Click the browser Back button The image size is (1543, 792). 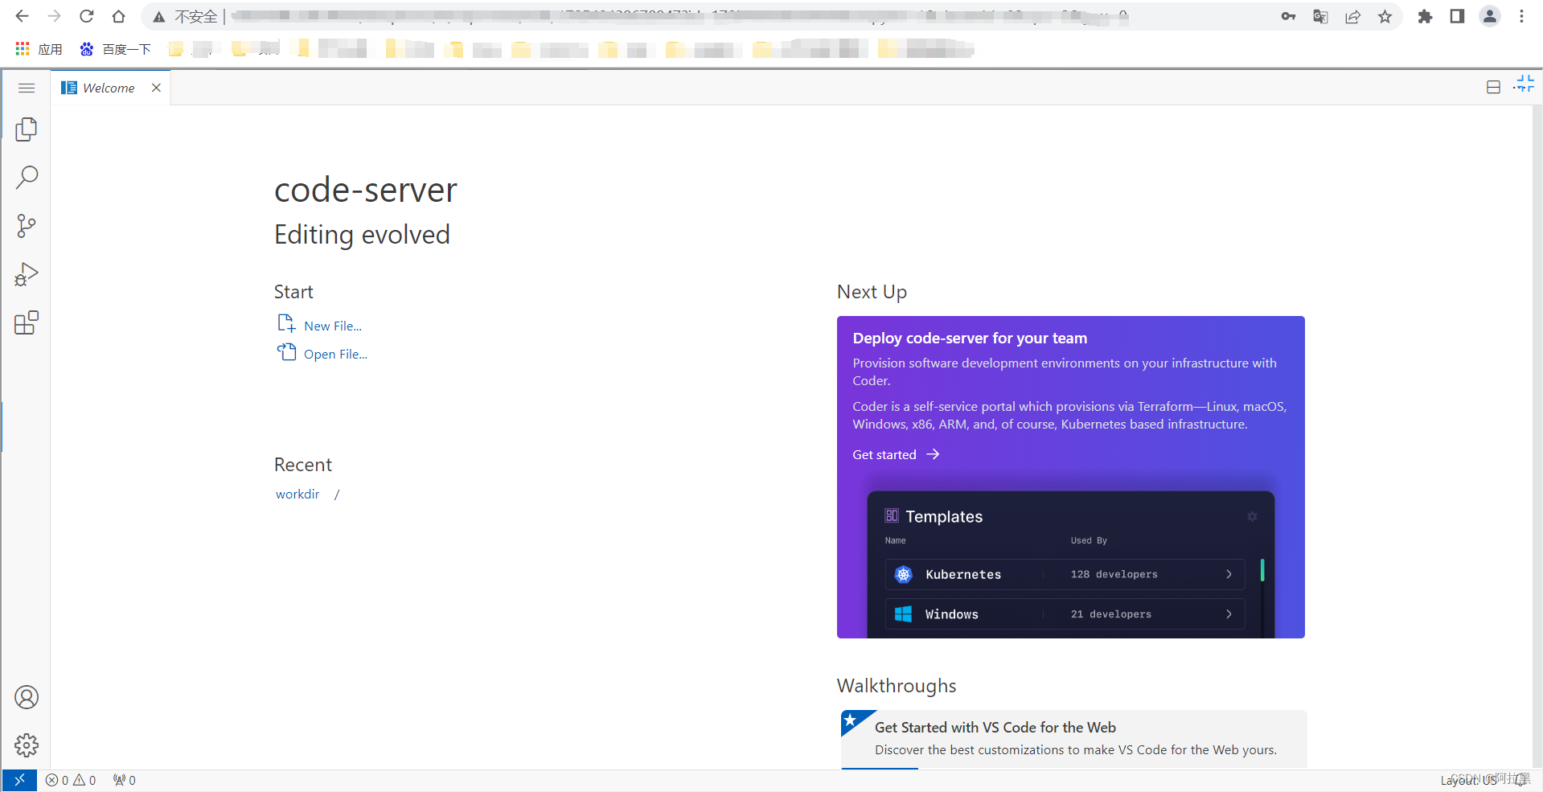23,16
